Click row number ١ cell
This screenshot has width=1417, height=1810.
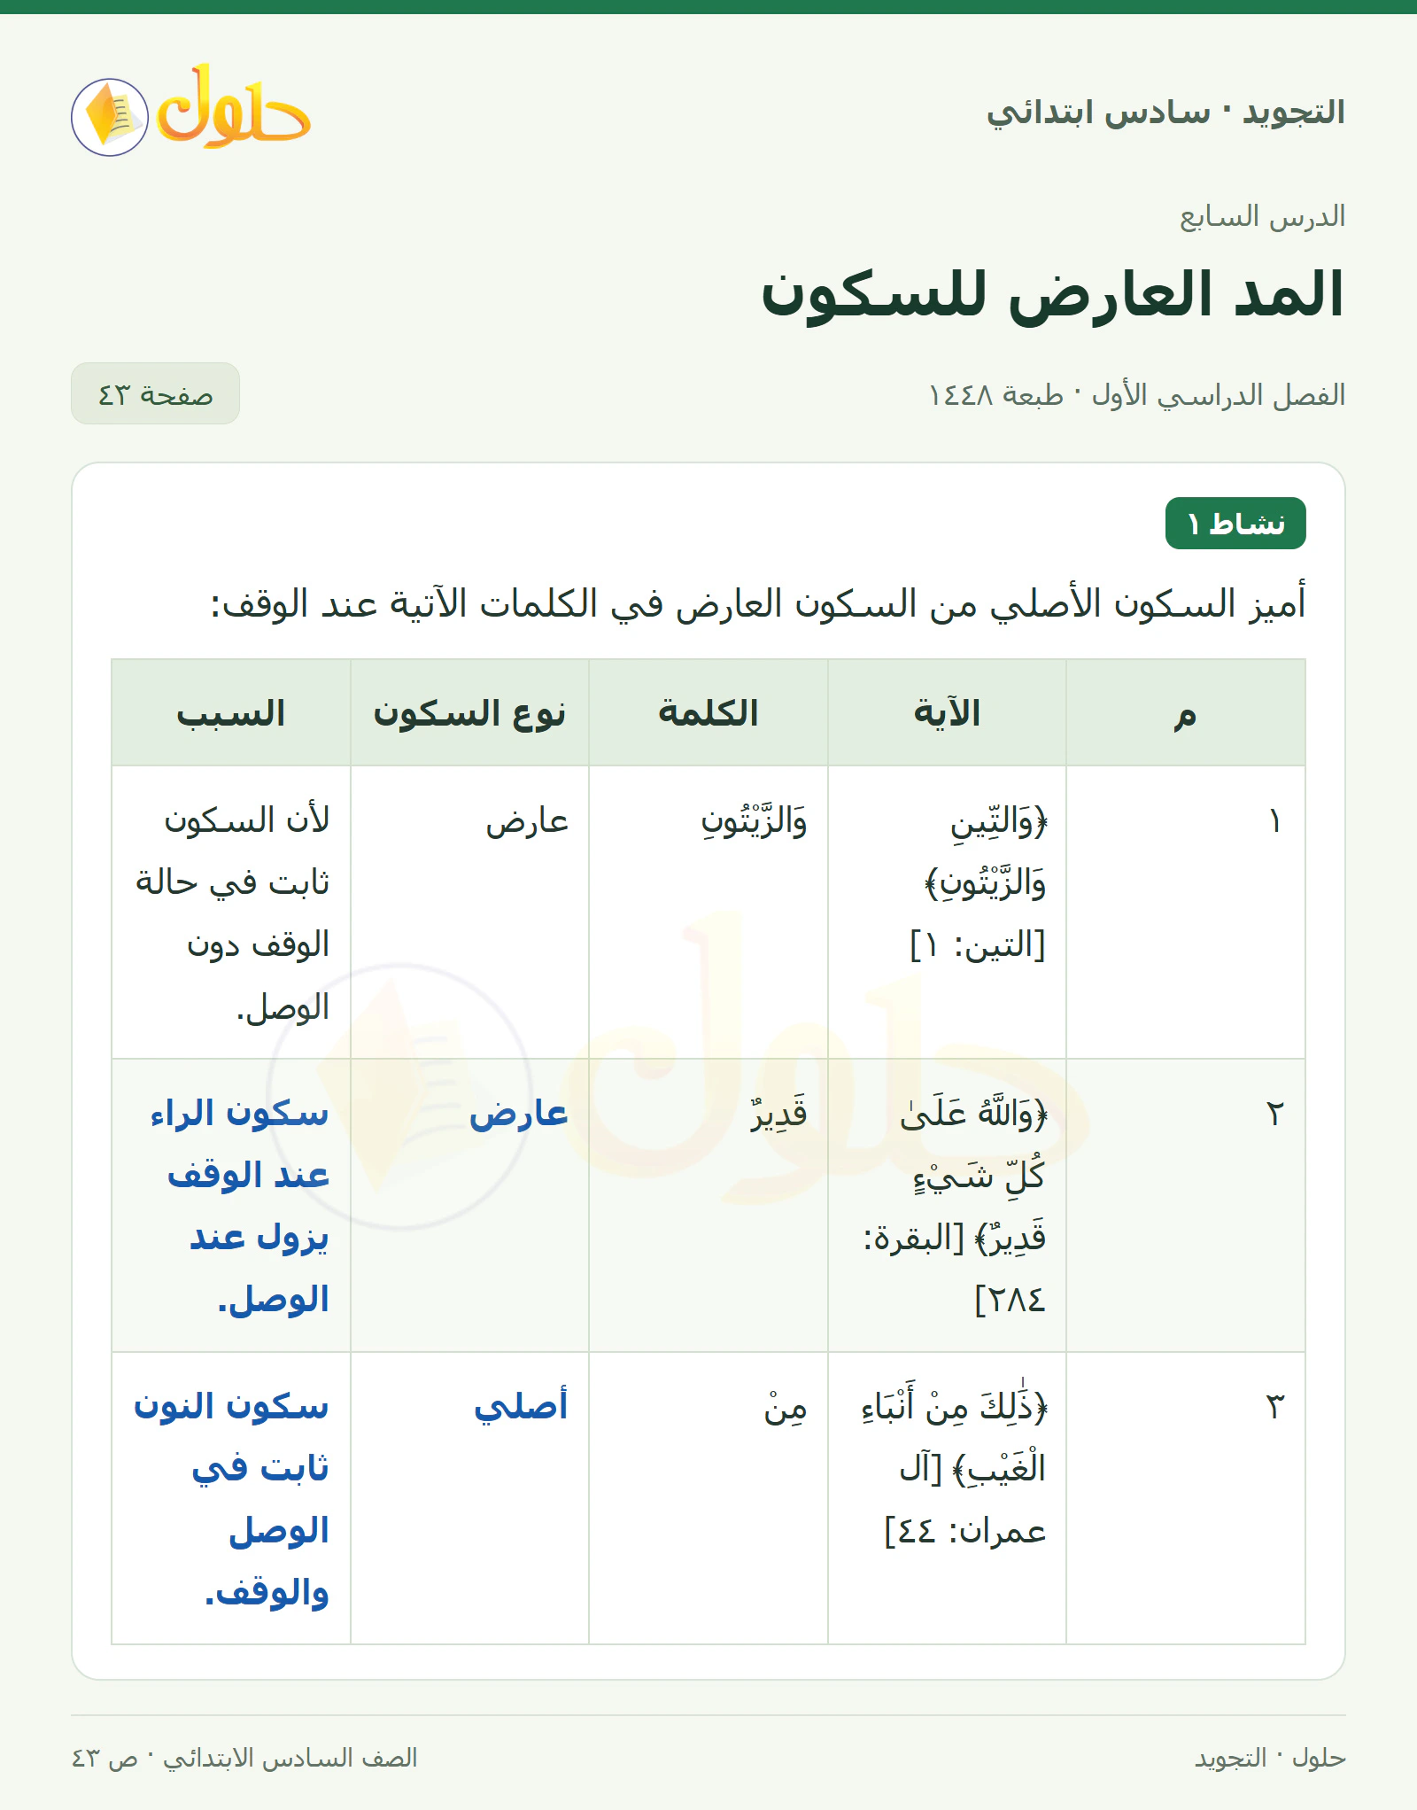[x=1186, y=912]
